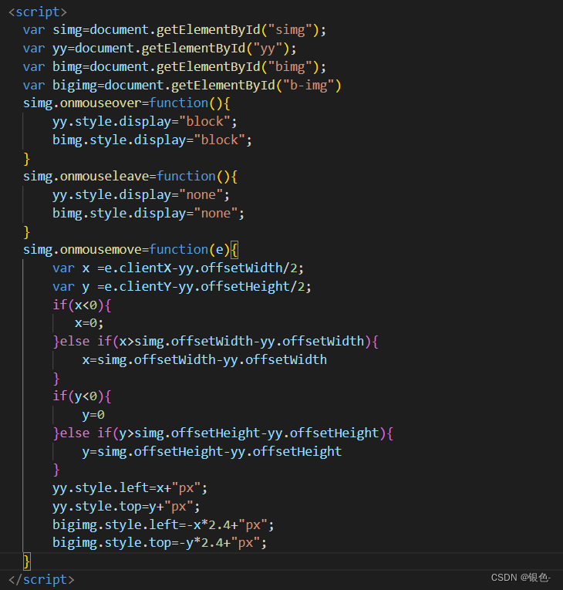Screen dimensions: 563x590
Task: Click the yy.style.left=x+"px"; line
Action: [x=130, y=488]
